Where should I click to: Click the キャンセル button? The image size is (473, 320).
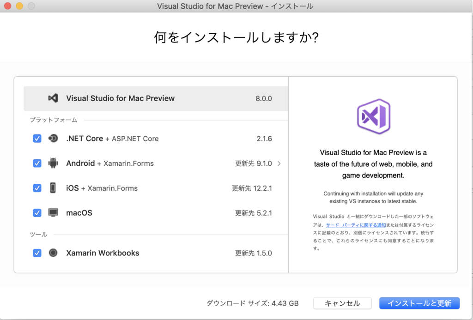tap(342, 303)
